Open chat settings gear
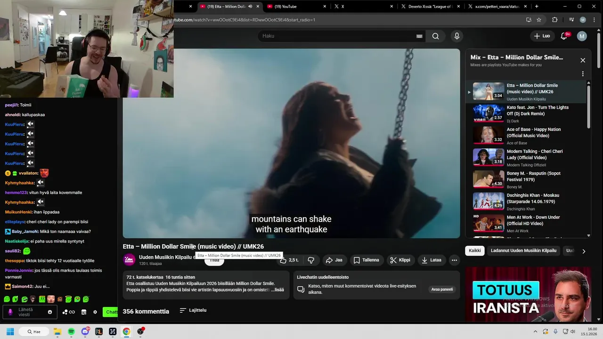 pos(95,312)
